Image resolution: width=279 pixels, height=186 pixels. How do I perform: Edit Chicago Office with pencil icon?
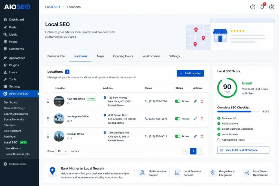pos(195,136)
